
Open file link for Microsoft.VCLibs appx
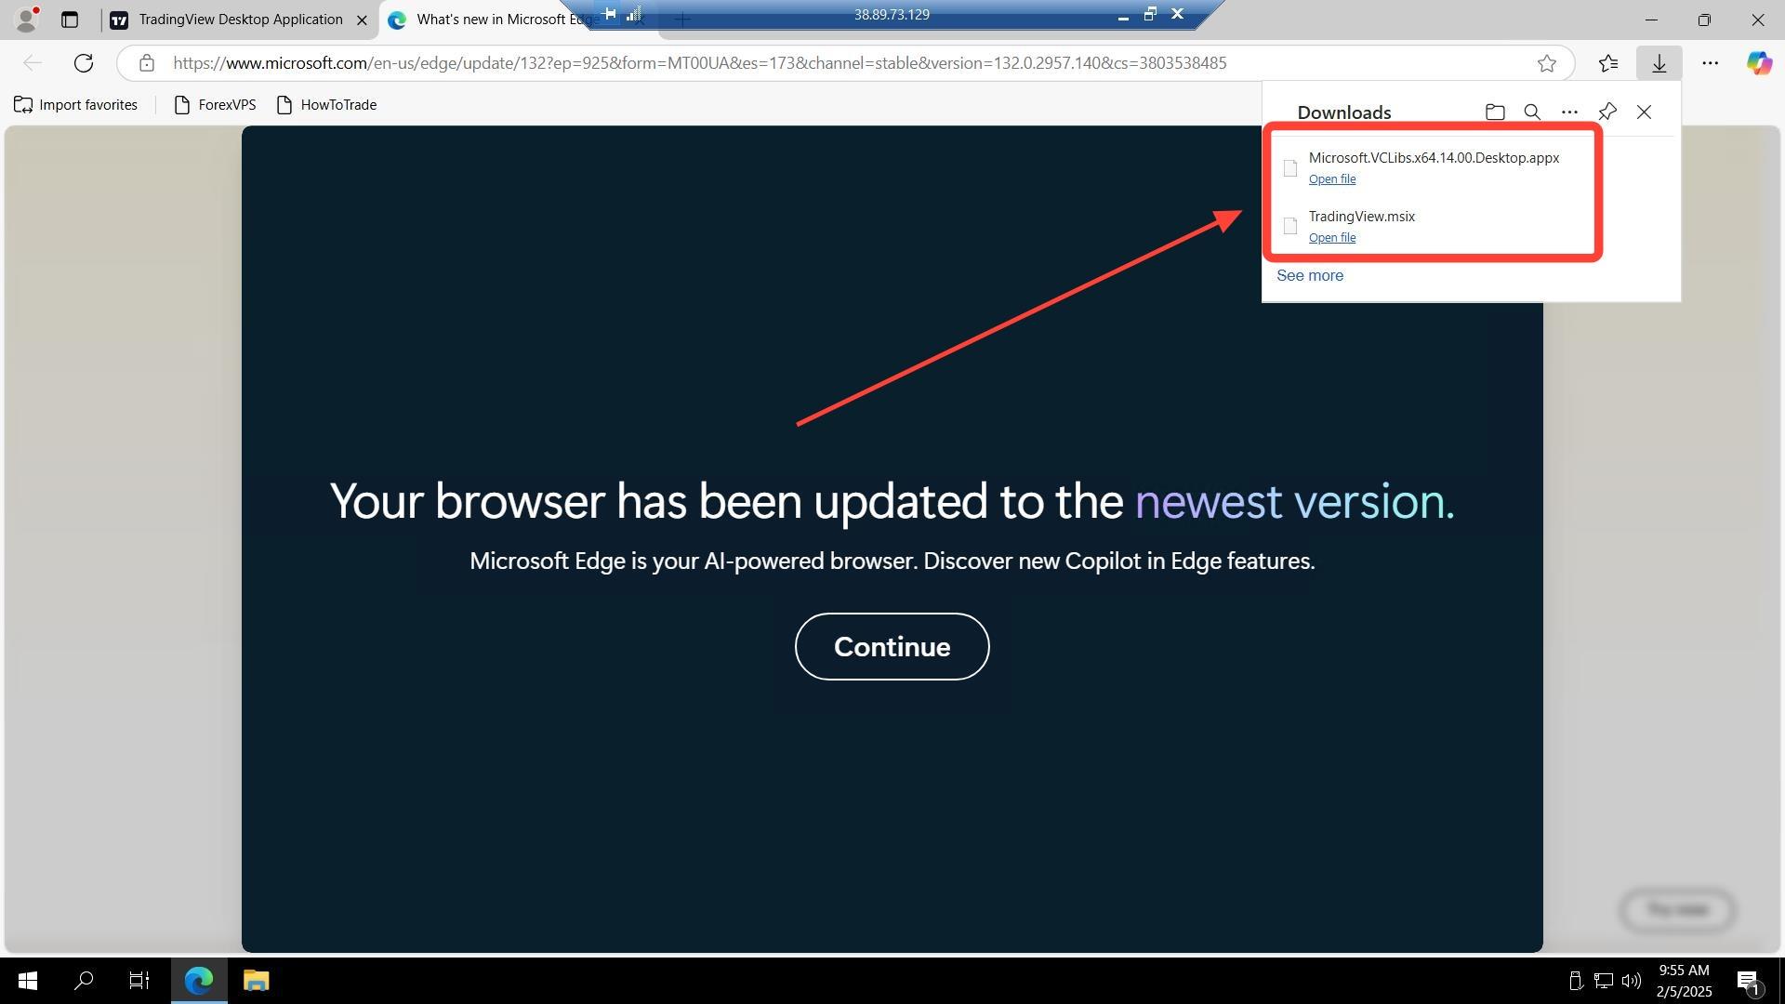coord(1332,179)
